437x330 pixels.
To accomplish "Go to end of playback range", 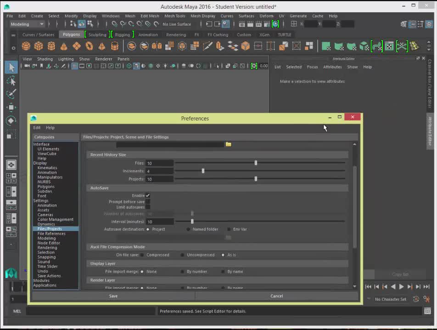I will tap(426, 286).
